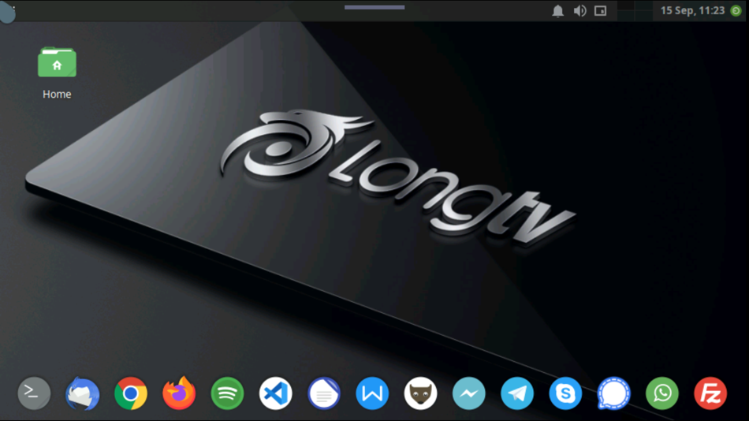
Task: Open the text document editor icon
Action: click(324, 393)
